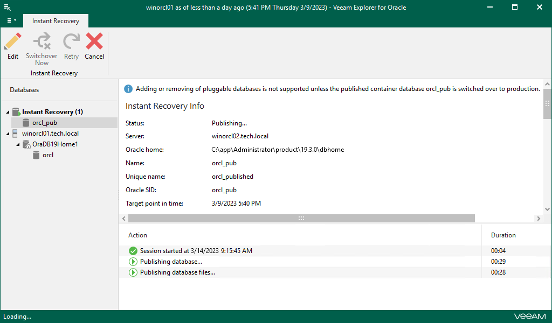Screen dimensions: 552x323
Task: Select the Publishing database files... row text
Action: point(177,272)
